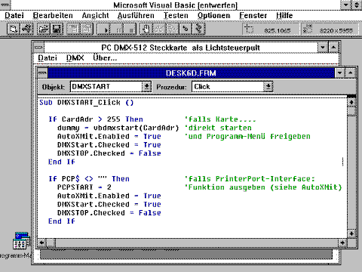
Task: Open Über... menu in the form window
Action: (105, 58)
